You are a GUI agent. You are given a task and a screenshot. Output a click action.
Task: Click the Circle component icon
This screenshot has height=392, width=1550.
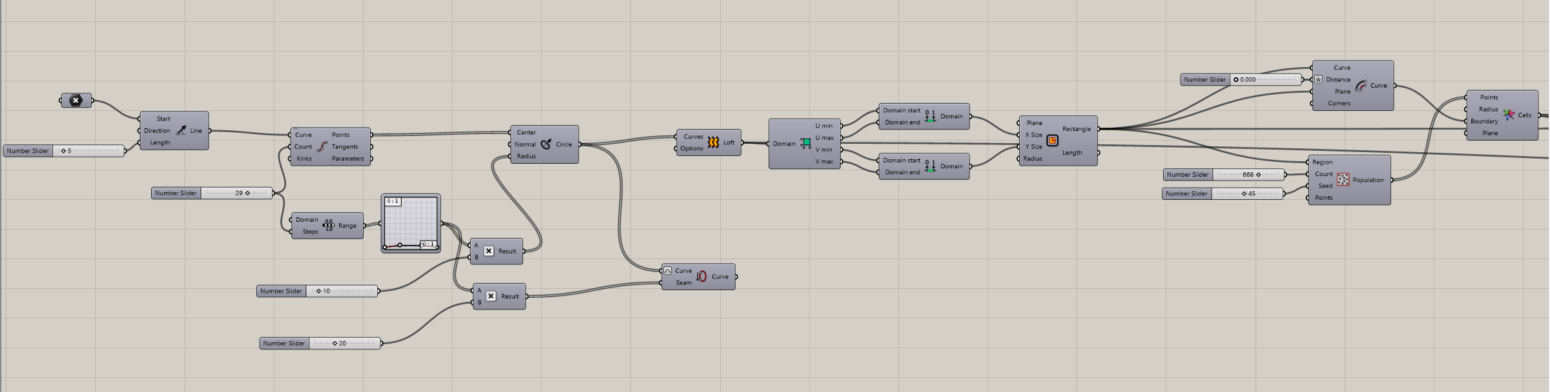coord(546,144)
